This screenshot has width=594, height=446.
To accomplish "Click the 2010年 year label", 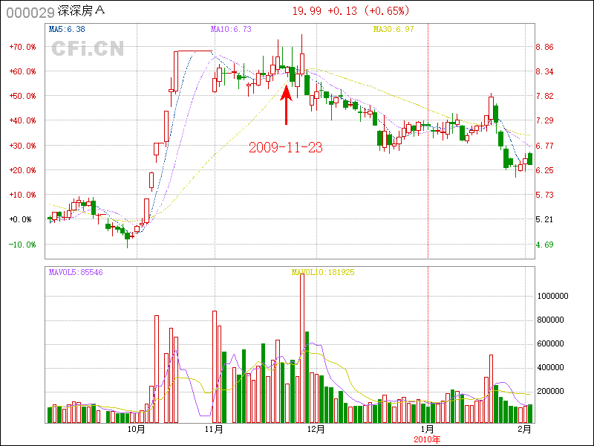I will coord(427,439).
